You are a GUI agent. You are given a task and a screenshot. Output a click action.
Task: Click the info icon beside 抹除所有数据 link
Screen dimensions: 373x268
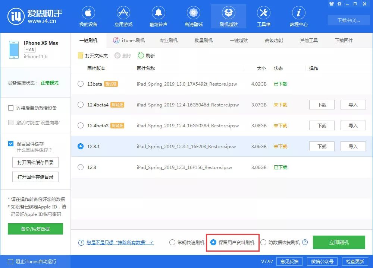point(81,243)
